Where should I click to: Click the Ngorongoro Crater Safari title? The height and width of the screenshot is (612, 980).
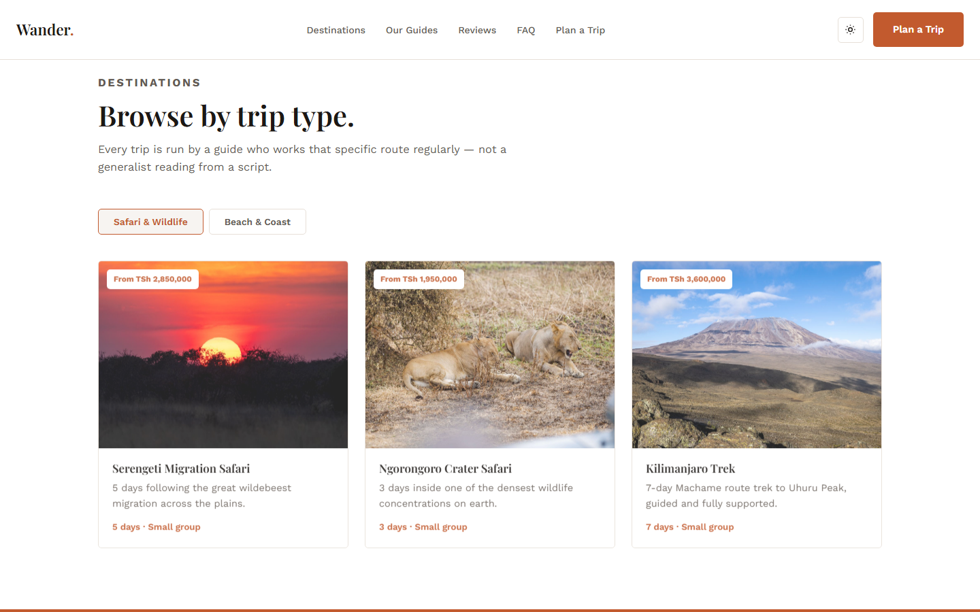point(445,469)
